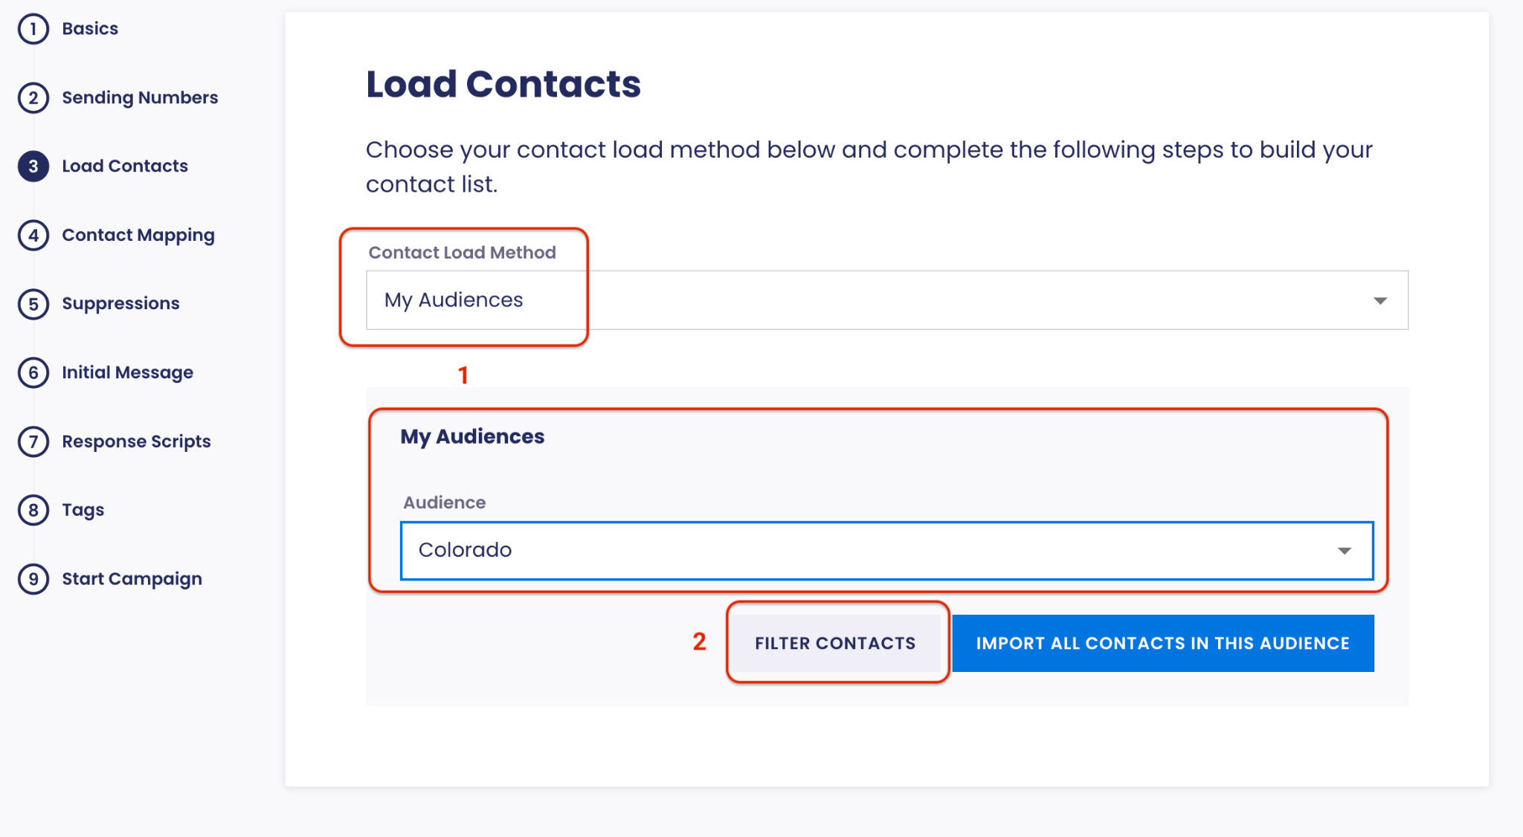Open the Contact Load Method dropdown
Image resolution: width=1523 pixels, height=837 pixels.
(886, 300)
